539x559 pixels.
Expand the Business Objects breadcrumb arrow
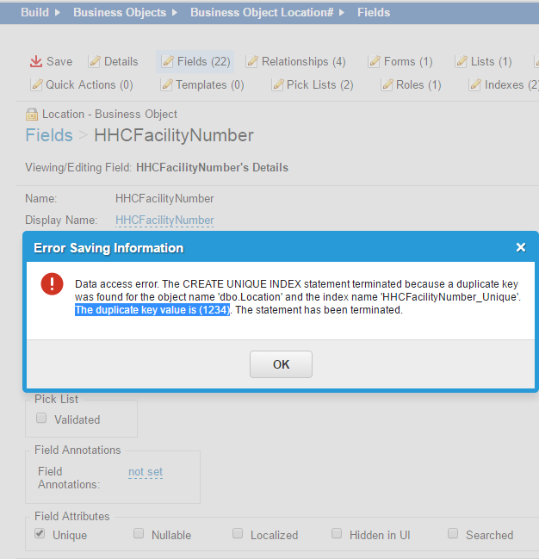click(x=175, y=13)
